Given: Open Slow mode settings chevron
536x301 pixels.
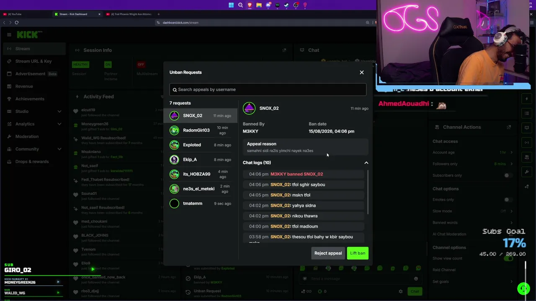Looking at the screenshot, I should click(511, 211).
